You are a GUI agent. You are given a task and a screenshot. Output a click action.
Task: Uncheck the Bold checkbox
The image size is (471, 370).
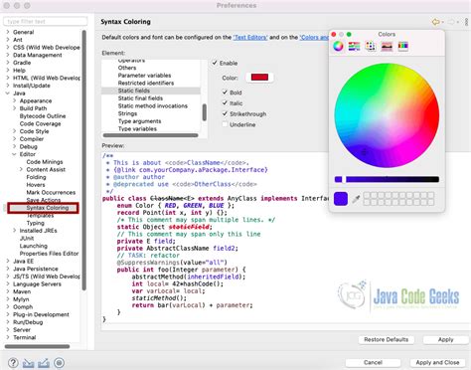225,92
